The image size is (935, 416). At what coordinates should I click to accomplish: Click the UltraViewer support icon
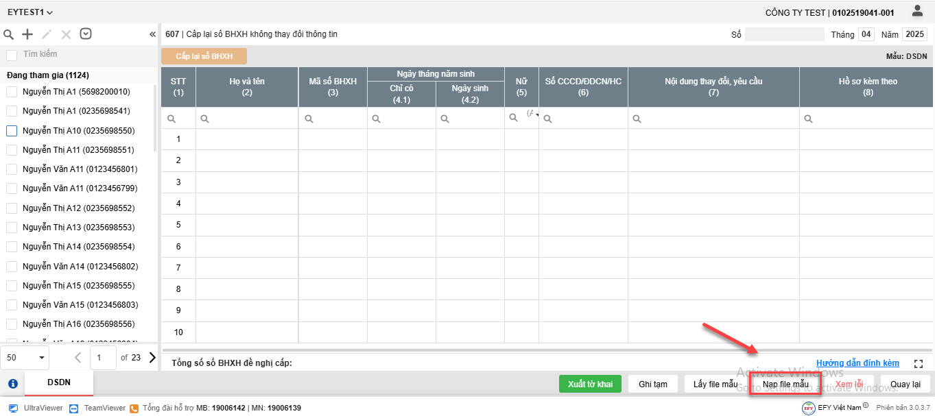click(x=13, y=408)
